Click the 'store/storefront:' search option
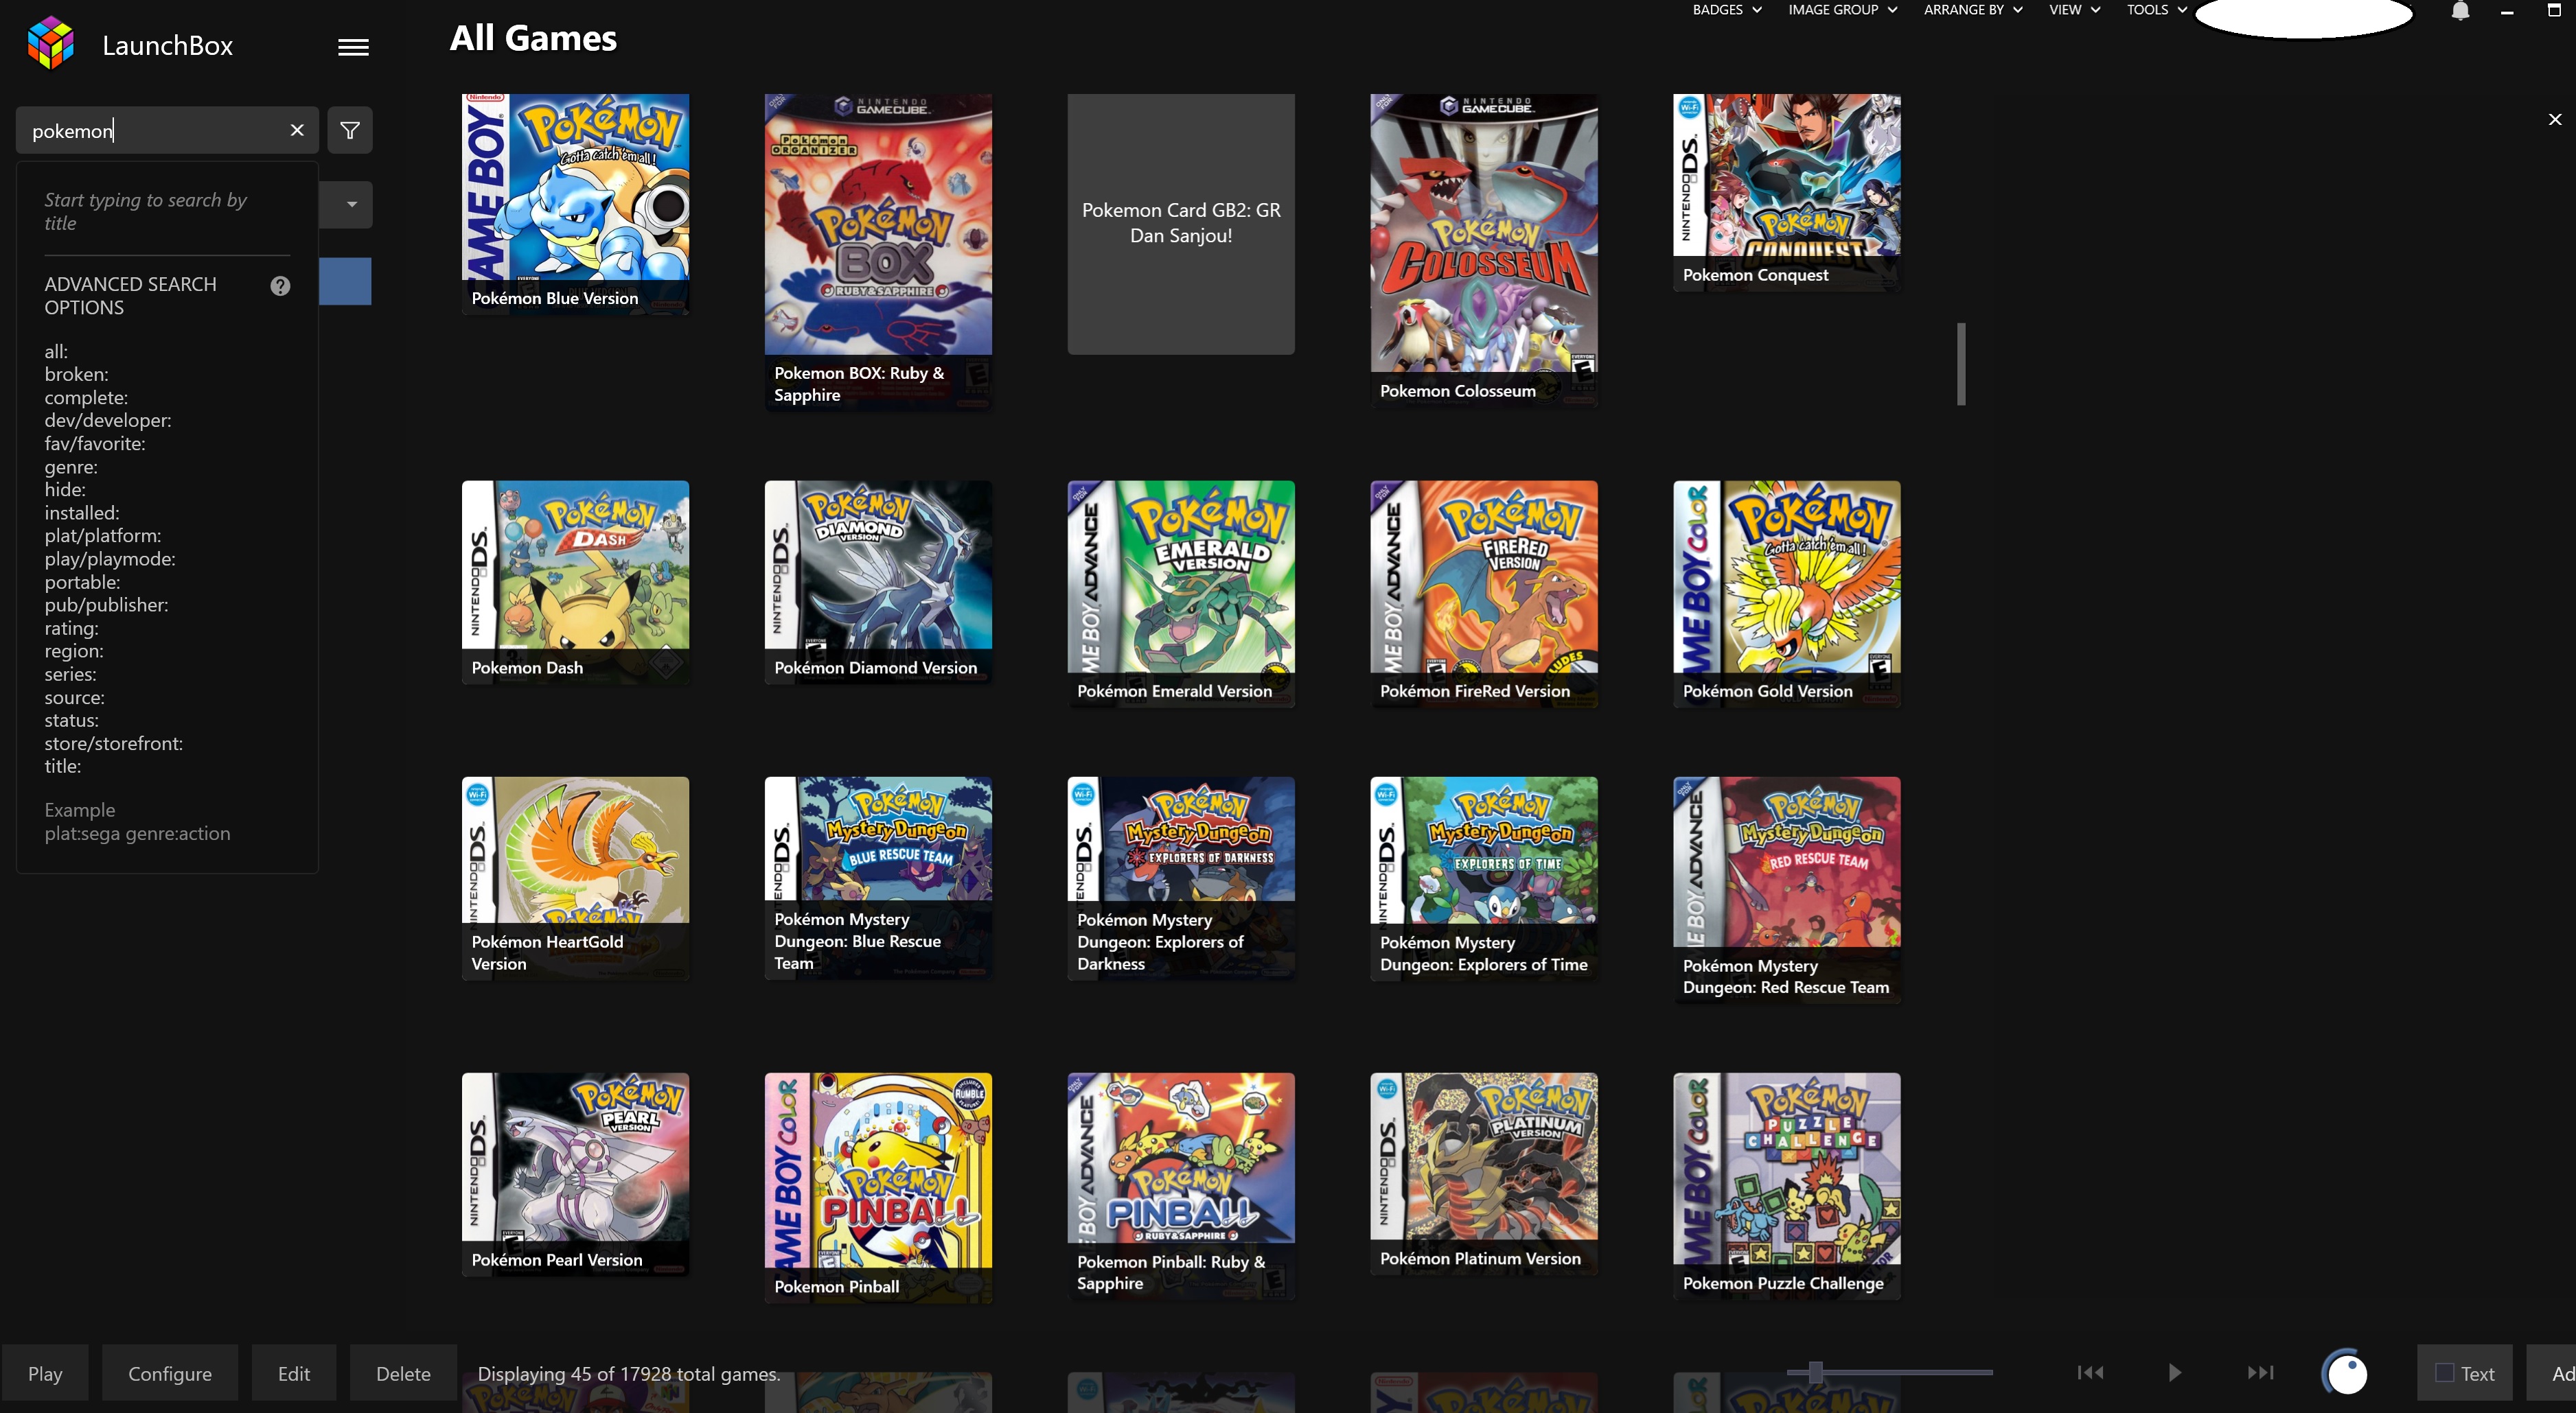 point(114,743)
